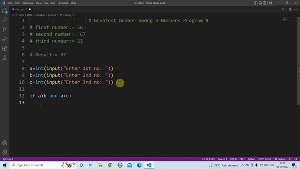
Task: Open the Extensions view
Action: pos(5,48)
